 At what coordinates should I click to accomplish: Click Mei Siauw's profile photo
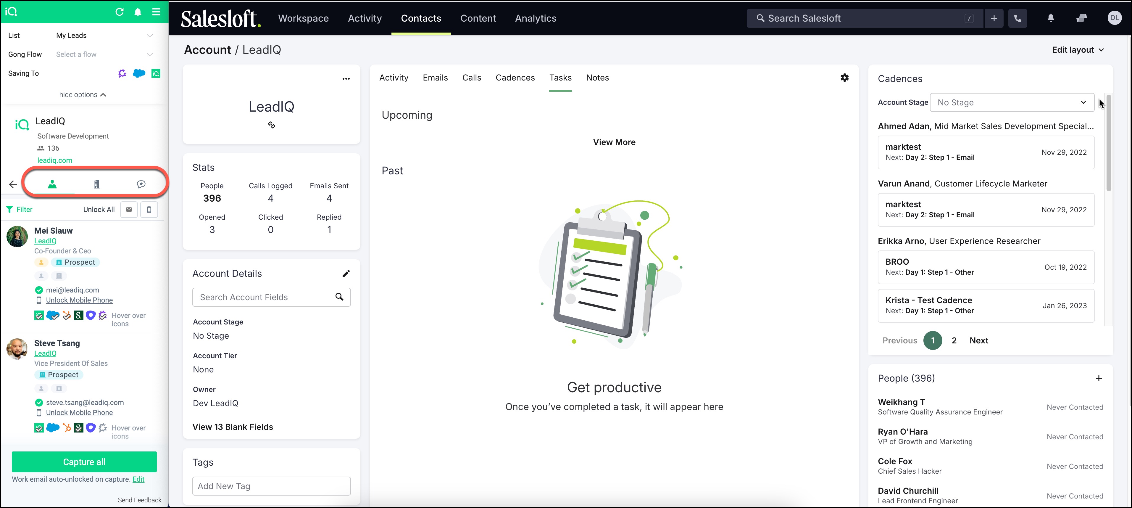pyautogui.click(x=17, y=237)
